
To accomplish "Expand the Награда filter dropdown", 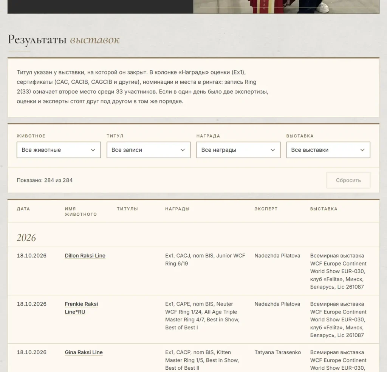I will 238,150.
